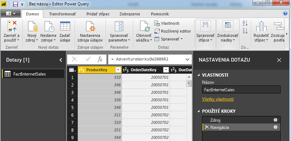
Task: Select the Zdroj applied step
Action: click(241, 120)
